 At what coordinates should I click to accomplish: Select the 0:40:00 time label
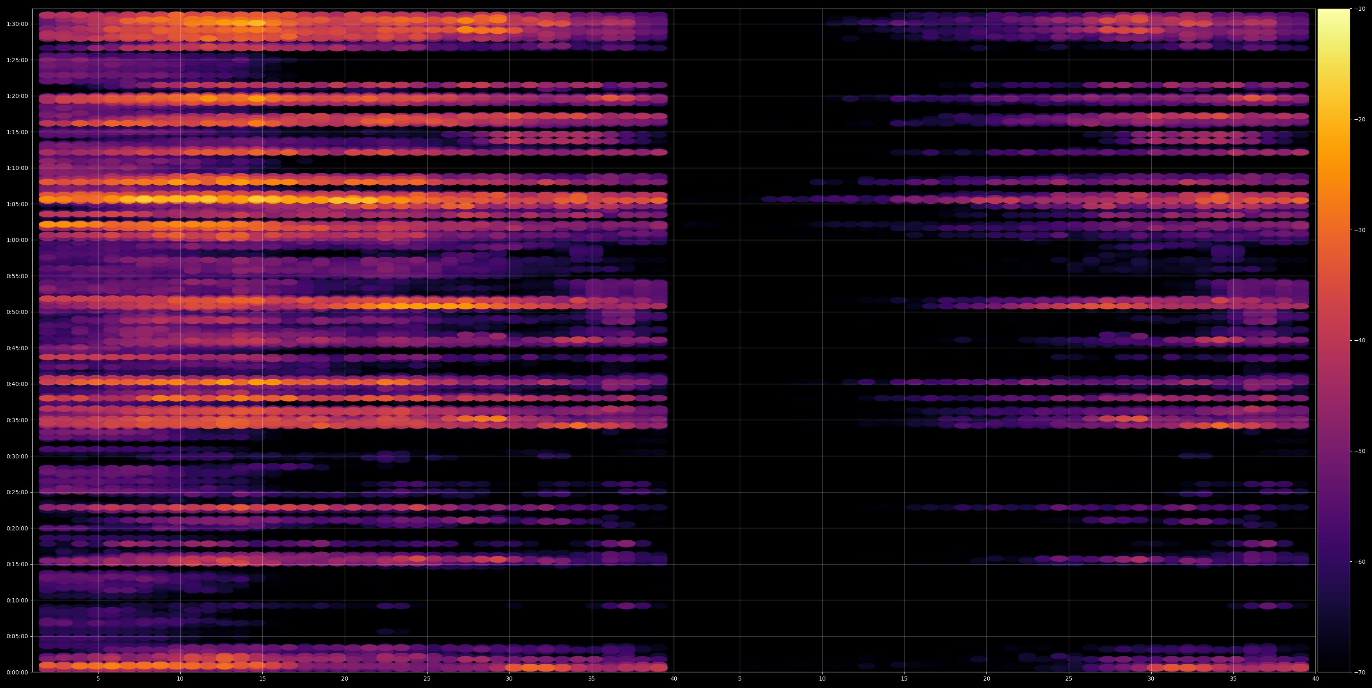tap(16, 384)
